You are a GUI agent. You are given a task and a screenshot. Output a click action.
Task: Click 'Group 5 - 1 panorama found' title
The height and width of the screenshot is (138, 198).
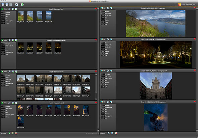(56, 9)
